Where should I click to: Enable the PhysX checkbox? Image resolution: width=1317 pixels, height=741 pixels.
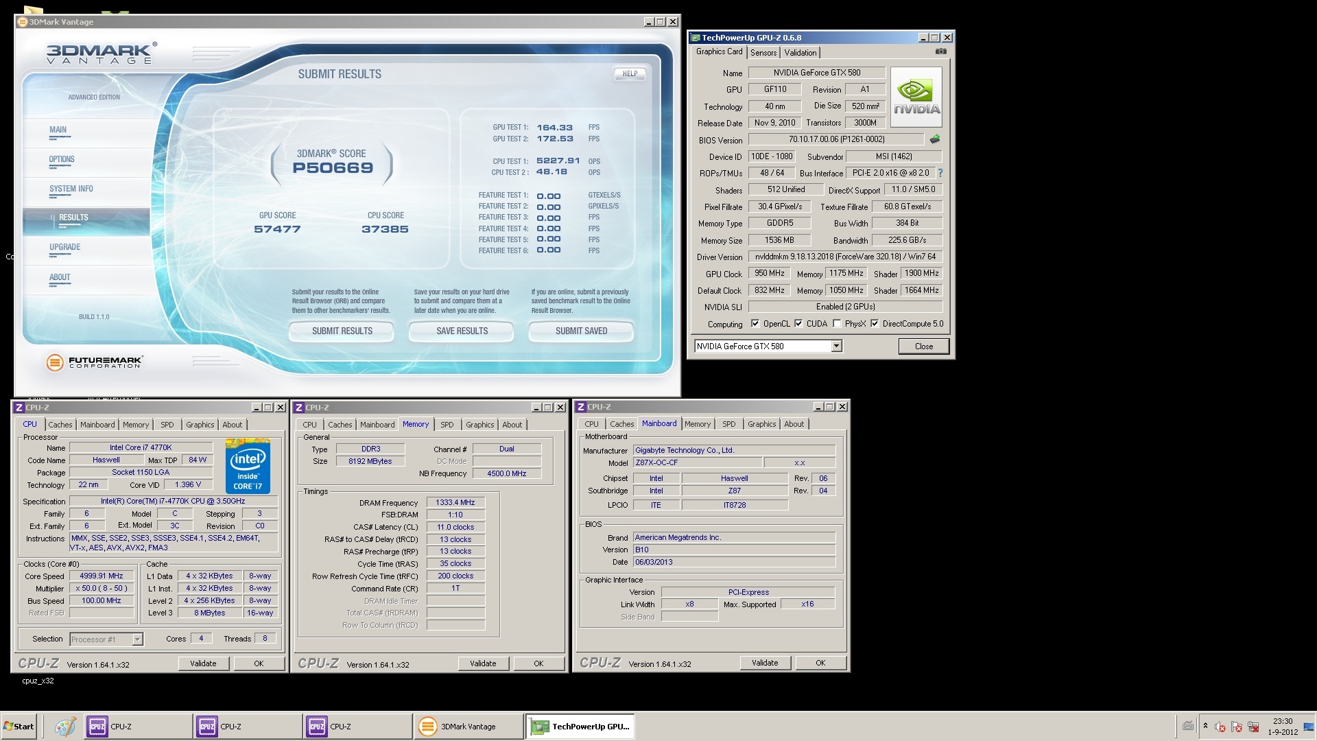[837, 324]
